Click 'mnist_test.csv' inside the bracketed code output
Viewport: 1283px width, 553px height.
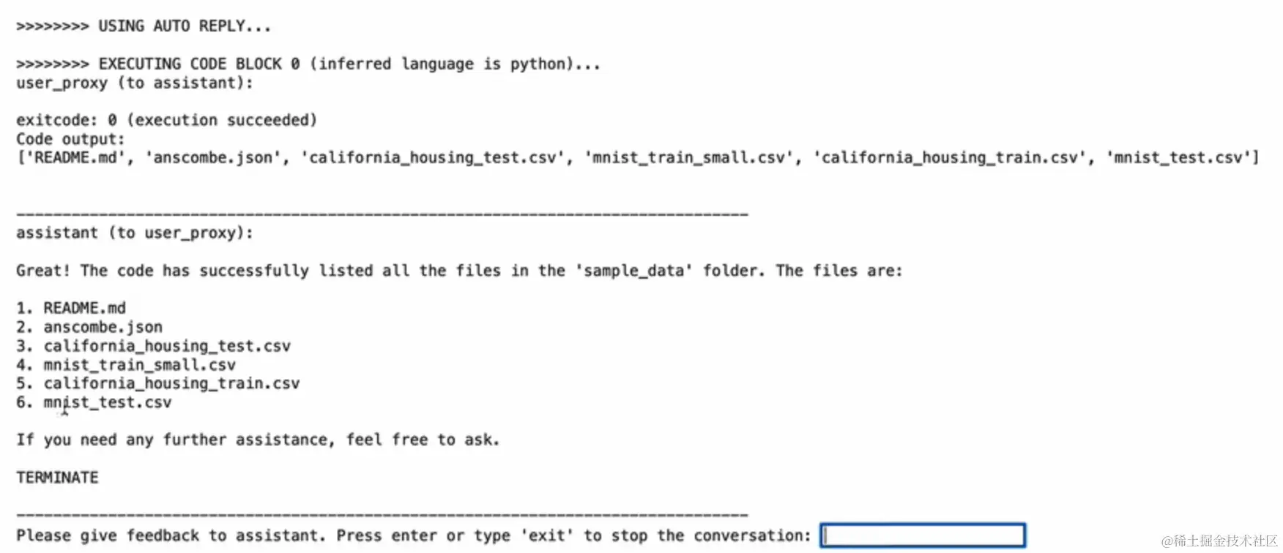click(x=1178, y=158)
